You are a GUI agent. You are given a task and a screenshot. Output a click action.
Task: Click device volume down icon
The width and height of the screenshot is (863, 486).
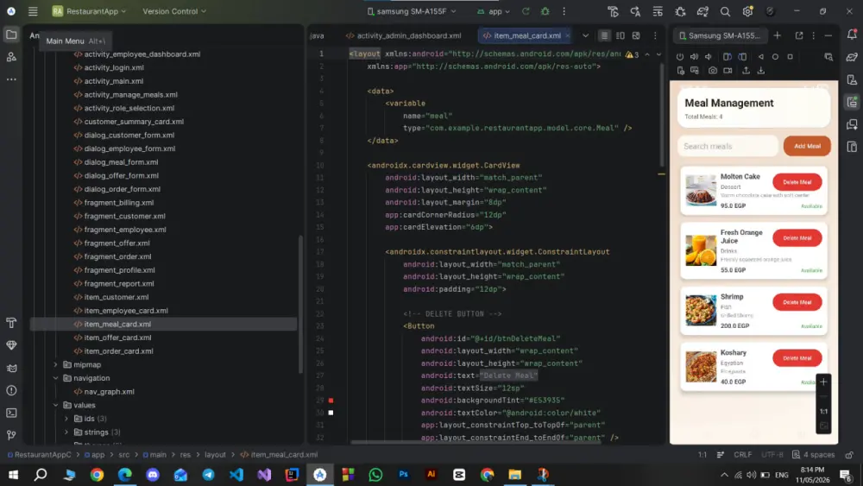click(x=709, y=57)
